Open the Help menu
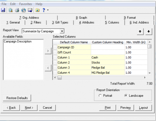Viewport: 156px width, 121px height. [x=39, y=4]
